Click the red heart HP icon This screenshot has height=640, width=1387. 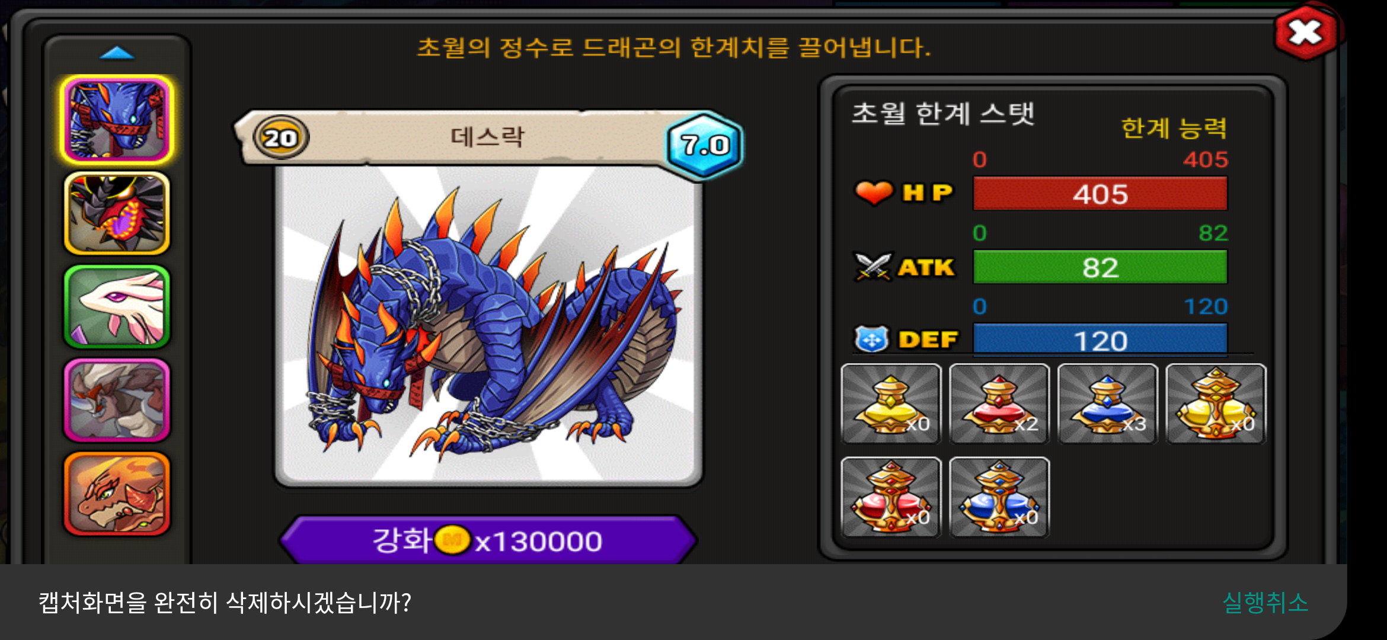tap(874, 193)
